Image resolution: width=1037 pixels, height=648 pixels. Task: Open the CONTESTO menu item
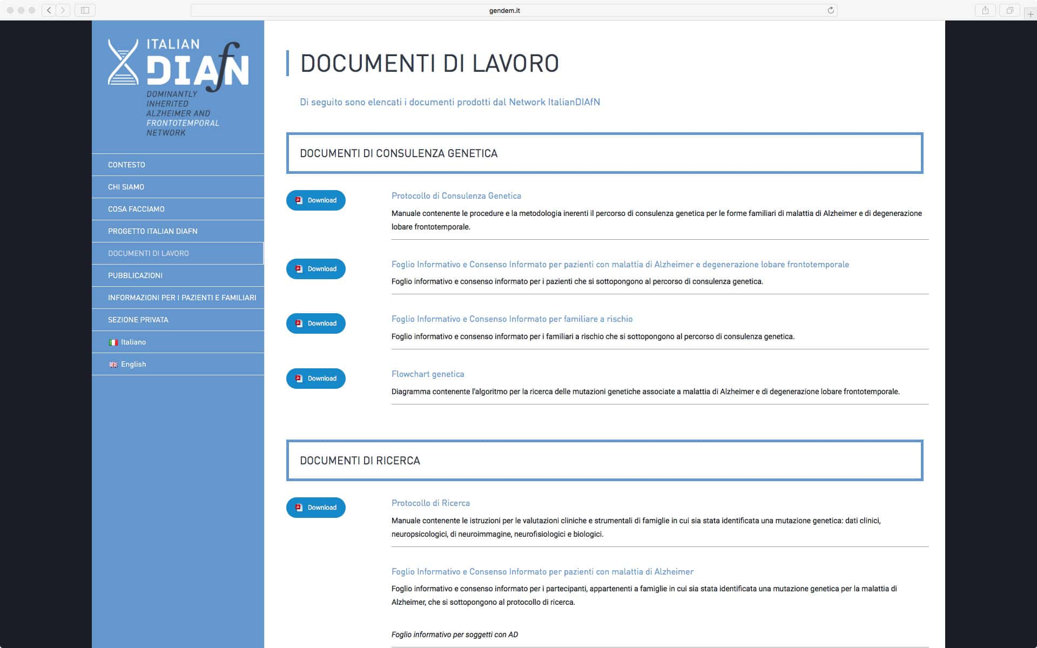pos(178,165)
